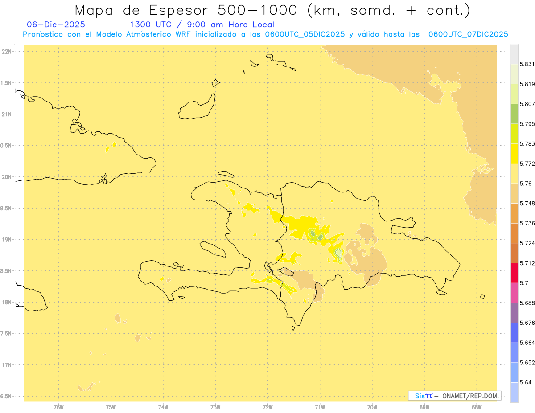535x413 pixels.
Task: Click the WRF model initialization subtitle line
Action: coord(265,34)
